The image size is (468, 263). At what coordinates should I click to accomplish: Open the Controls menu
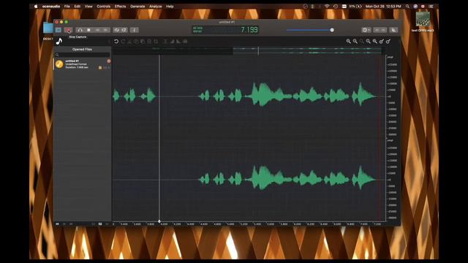coord(104,7)
